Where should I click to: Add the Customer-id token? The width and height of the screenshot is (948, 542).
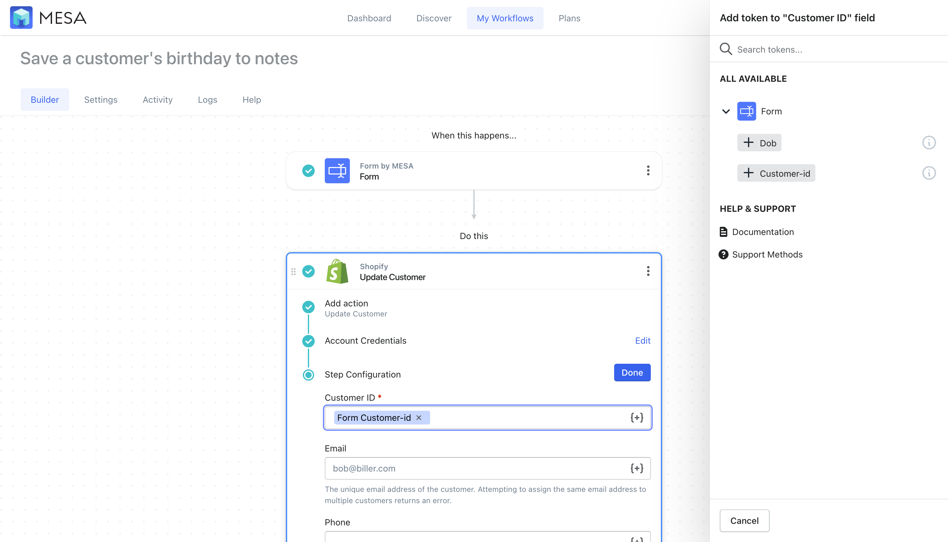(776, 173)
